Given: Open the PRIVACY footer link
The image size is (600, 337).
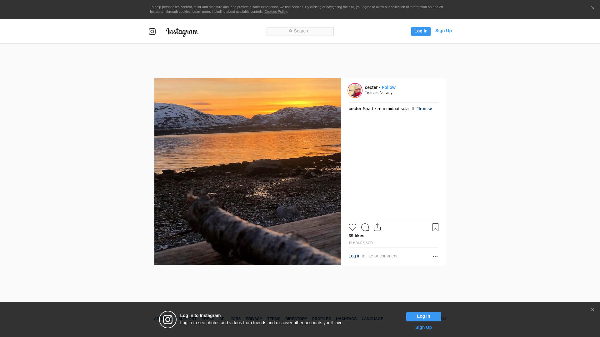Looking at the screenshot, I should coord(254,319).
